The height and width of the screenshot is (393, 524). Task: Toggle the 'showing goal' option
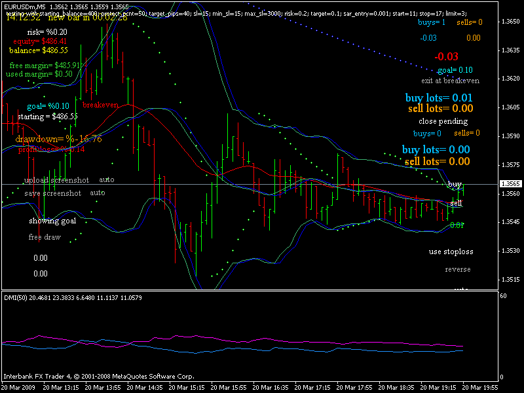[52, 221]
